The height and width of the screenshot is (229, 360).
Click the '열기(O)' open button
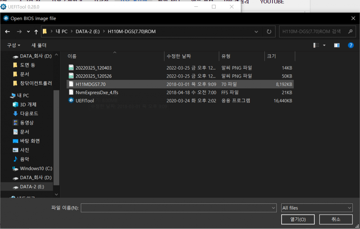[x=298, y=219]
